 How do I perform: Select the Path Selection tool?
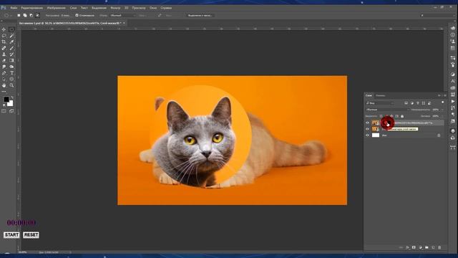(4, 80)
